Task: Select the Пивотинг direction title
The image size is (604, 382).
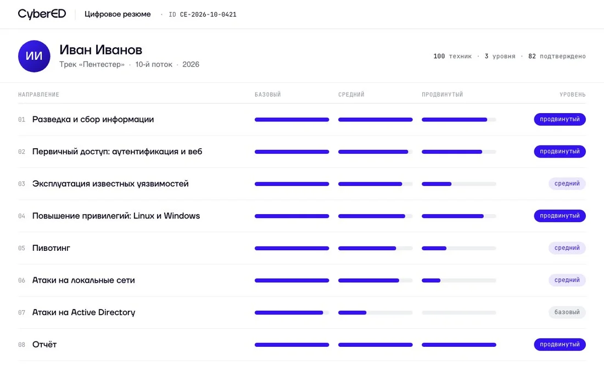Action: [51, 248]
